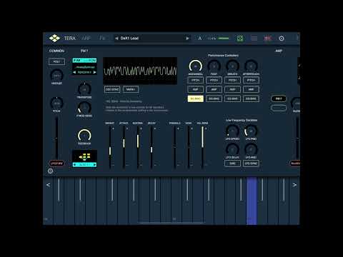Toggle PITCH under FOOT
The width and height of the screenshot is (343, 257).
(x=214, y=80)
